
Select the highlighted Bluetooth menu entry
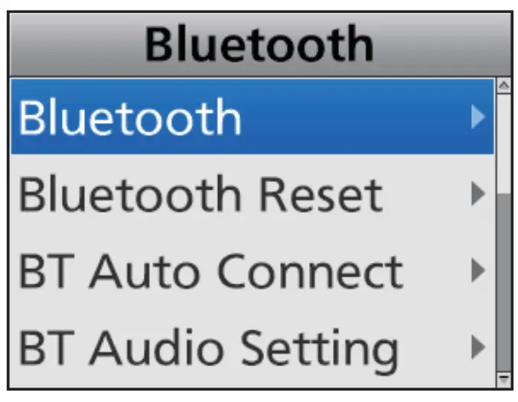pyautogui.click(x=130, y=117)
